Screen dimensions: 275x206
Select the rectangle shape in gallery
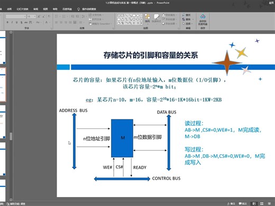(x=134, y=15)
